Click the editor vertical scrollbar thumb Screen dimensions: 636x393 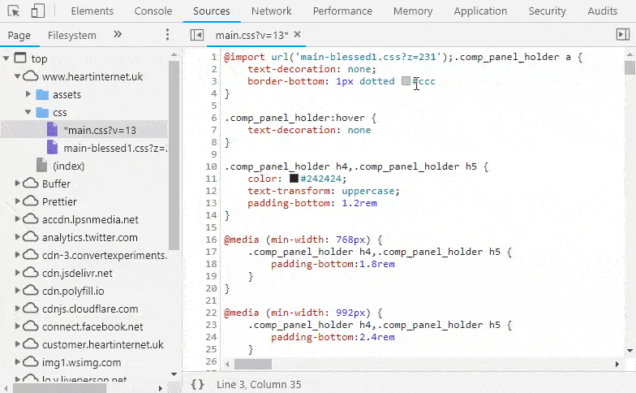[630, 67]
